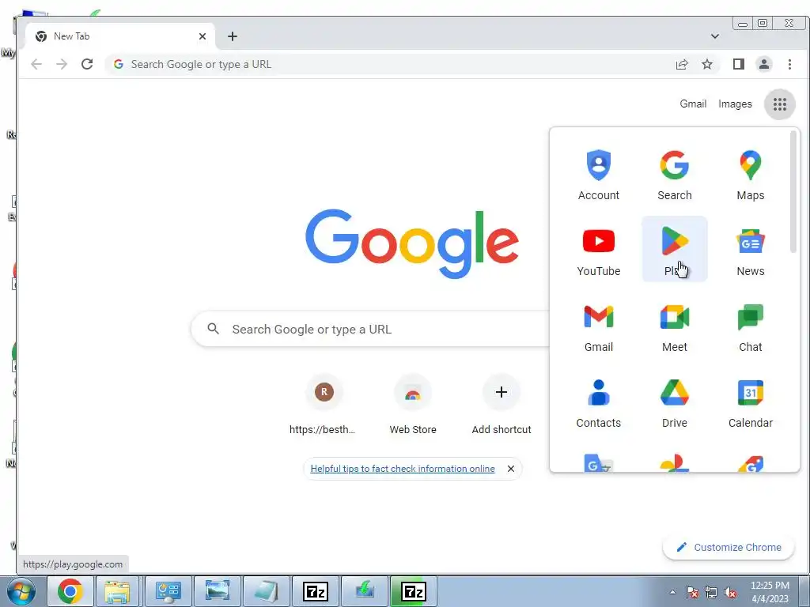
Task: Open Google Calendar app
Action: (x=750, y=402)
